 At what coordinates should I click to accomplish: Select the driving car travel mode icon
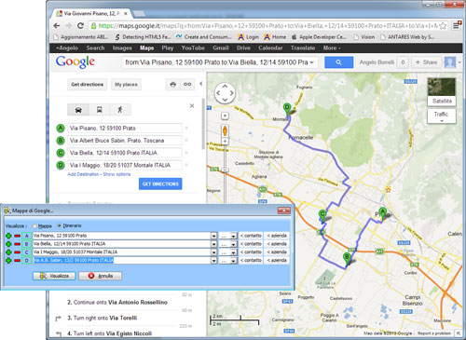point(78,110)
